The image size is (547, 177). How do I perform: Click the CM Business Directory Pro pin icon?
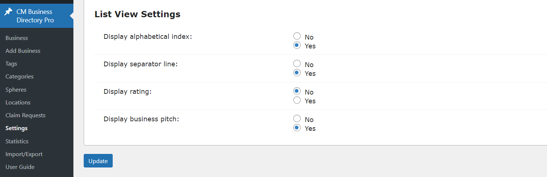[x=8, y=12]
